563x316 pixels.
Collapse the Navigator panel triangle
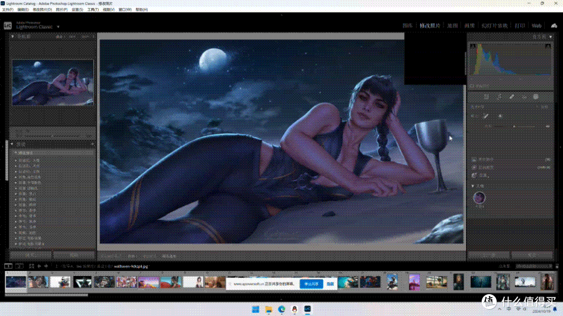13,37
